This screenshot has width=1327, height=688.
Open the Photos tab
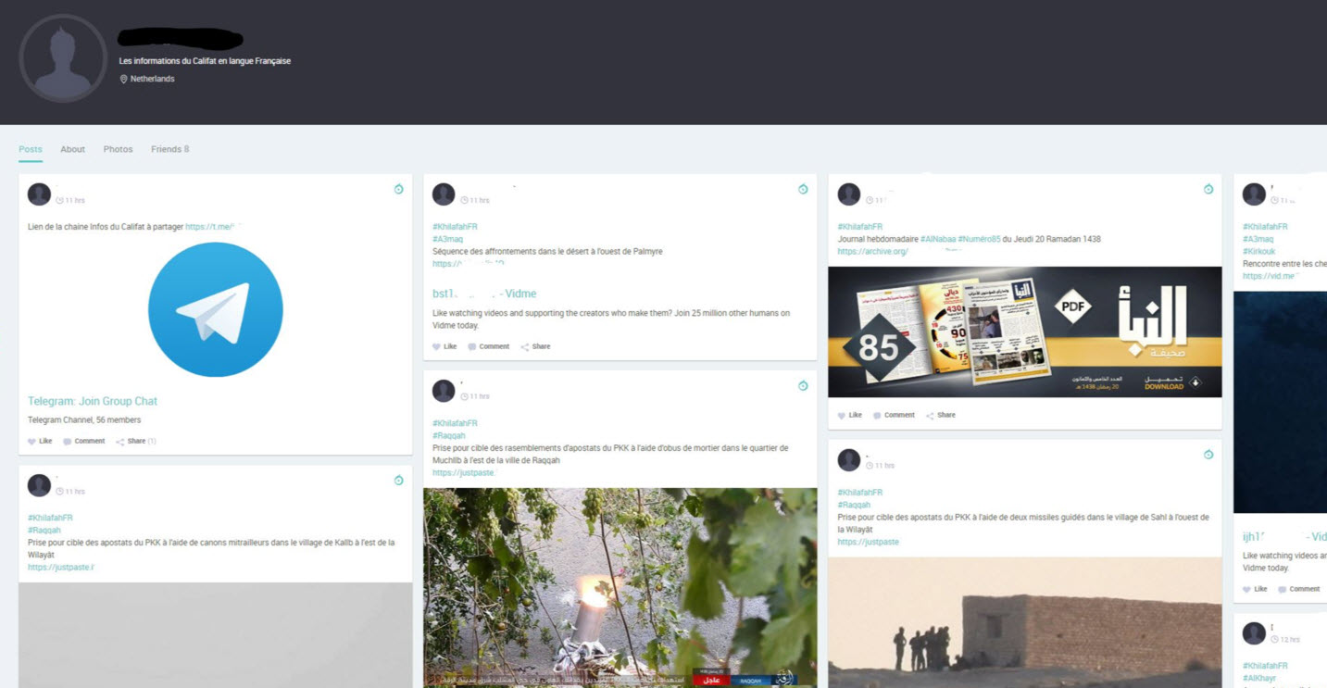tap(118, 149)
